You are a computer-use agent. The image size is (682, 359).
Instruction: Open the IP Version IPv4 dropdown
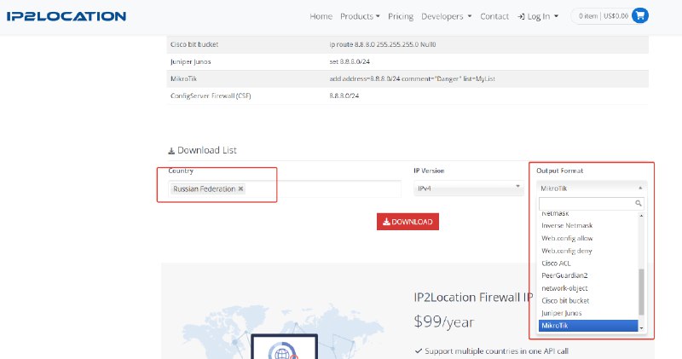[x=468, y=188]
